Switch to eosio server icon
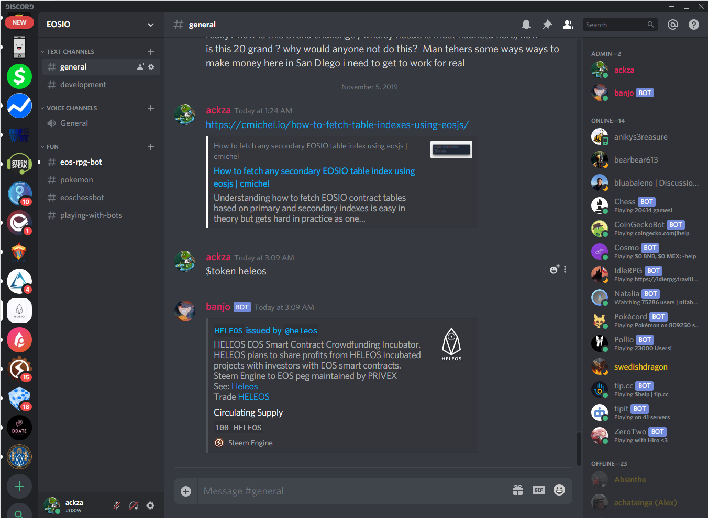 coord(19,310)
